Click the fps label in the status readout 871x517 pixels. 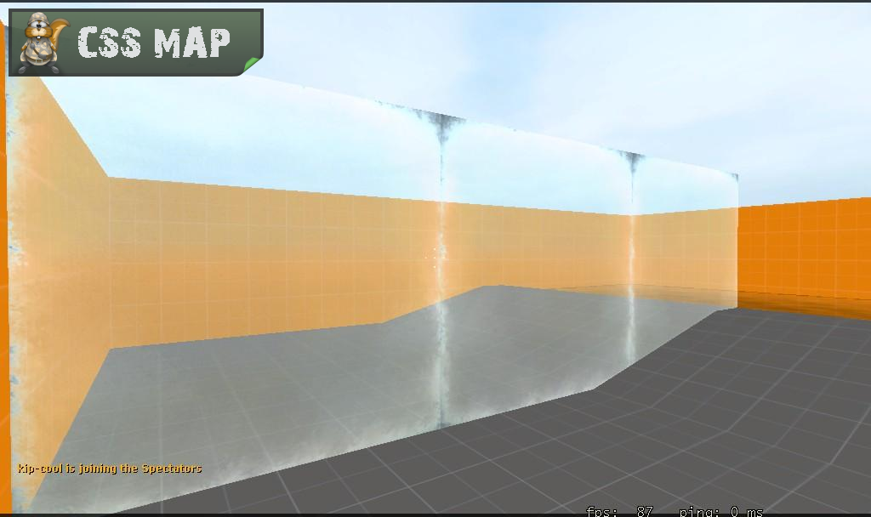coord(601,511)
